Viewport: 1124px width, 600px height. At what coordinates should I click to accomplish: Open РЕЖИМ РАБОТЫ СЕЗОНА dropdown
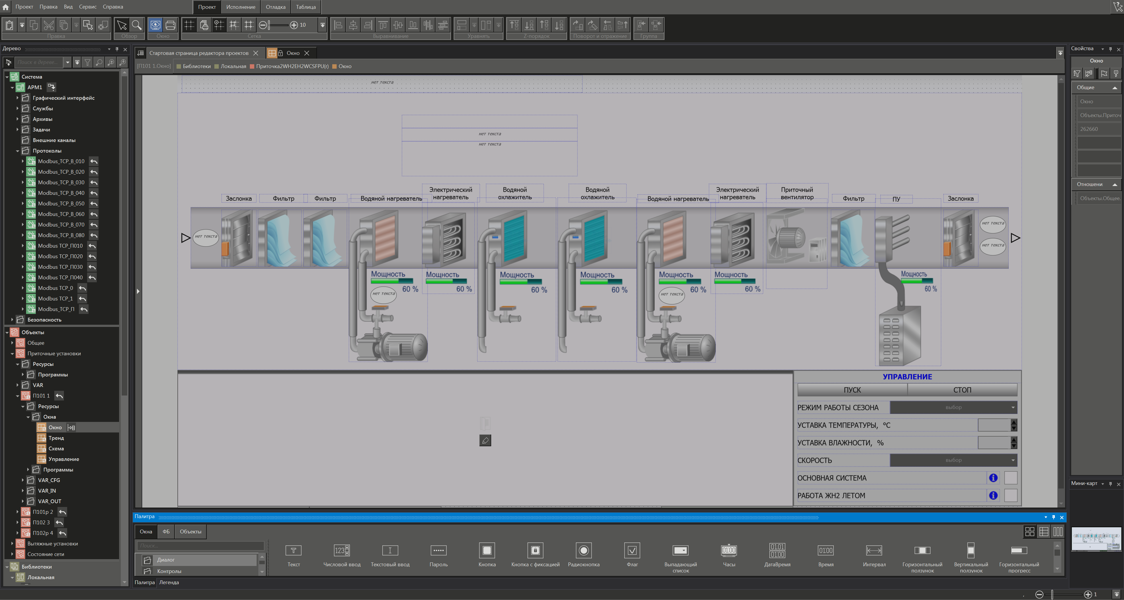pyautogui.click(x=953, y=408)
